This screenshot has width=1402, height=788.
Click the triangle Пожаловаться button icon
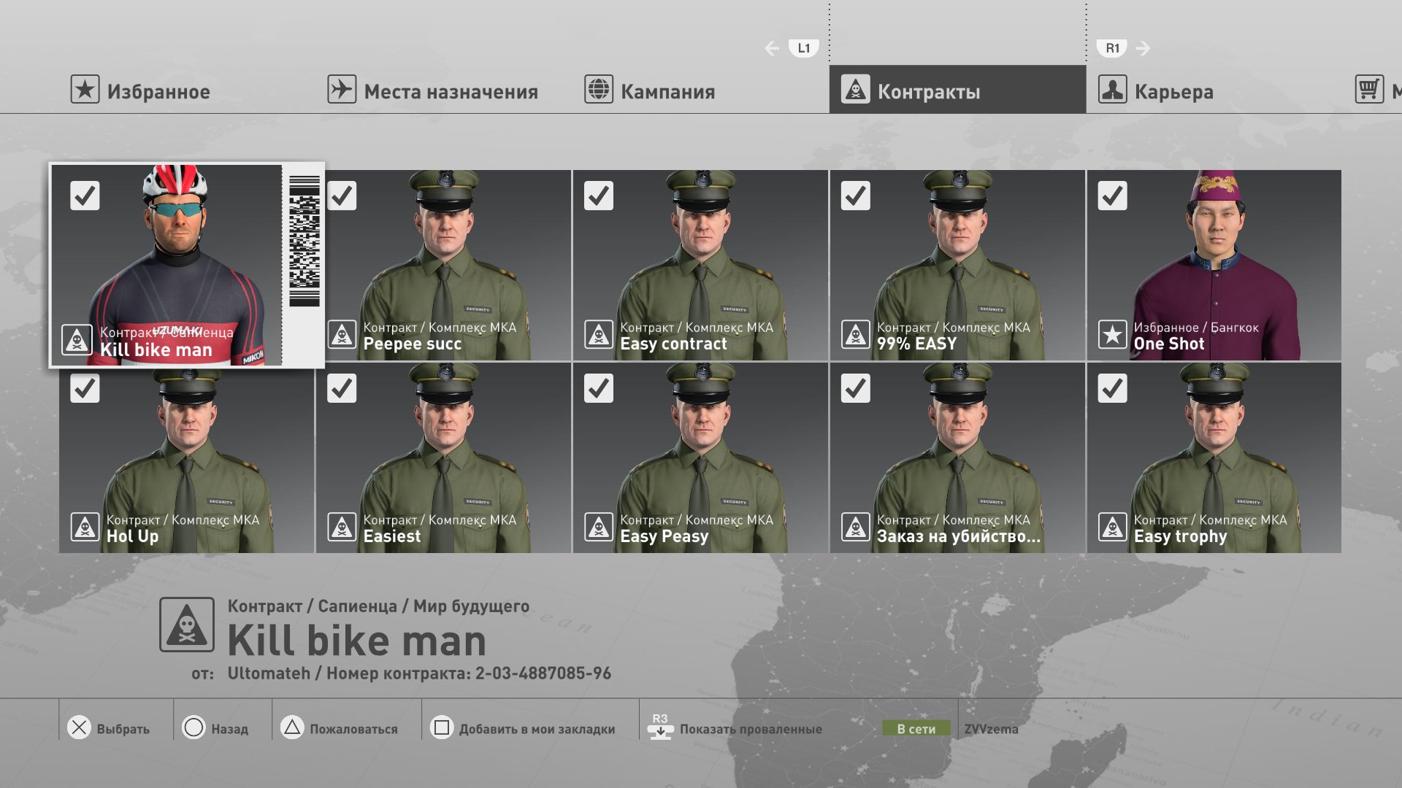(292, 727)
